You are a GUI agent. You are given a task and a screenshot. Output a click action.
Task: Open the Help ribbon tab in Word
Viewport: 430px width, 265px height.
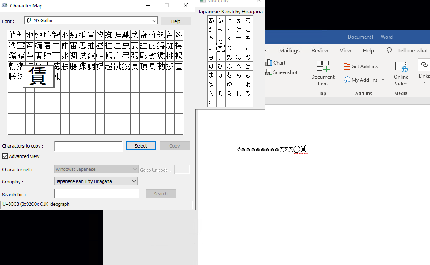368,51
